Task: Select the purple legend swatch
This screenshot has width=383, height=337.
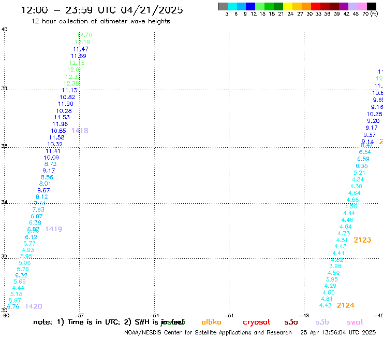Action: coord(344,6)
